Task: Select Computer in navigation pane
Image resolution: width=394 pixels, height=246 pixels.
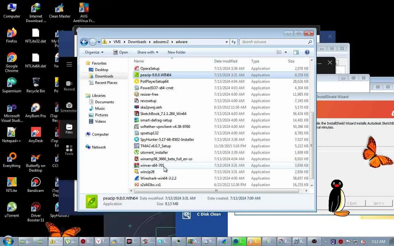Action: 100,134
